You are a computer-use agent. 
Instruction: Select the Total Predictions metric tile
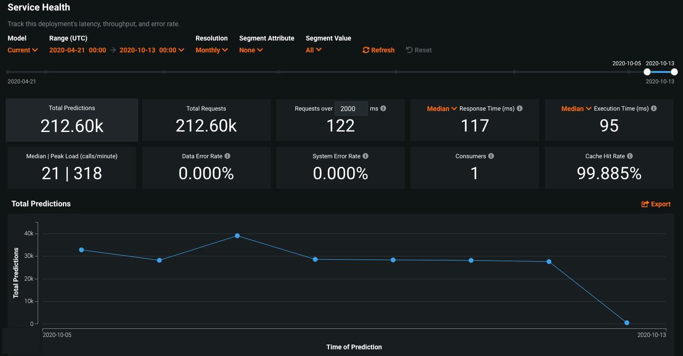coord(72,120)
